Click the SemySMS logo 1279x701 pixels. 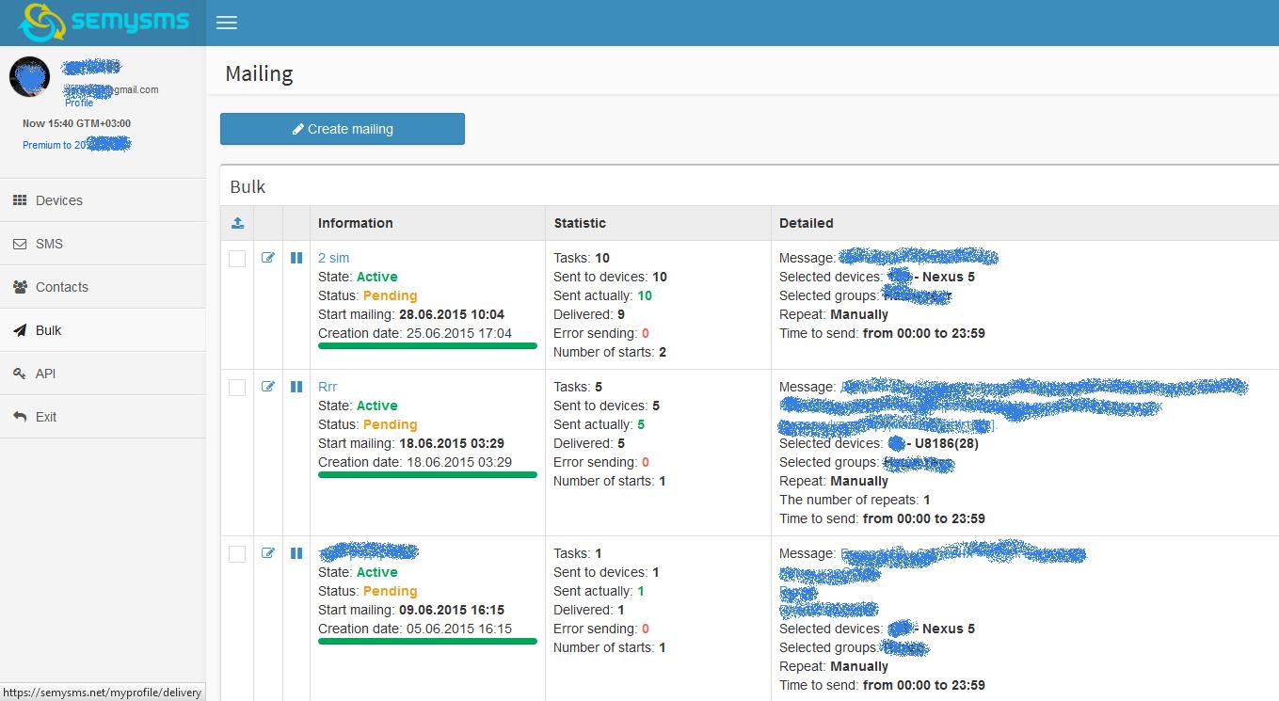[104, 23]
